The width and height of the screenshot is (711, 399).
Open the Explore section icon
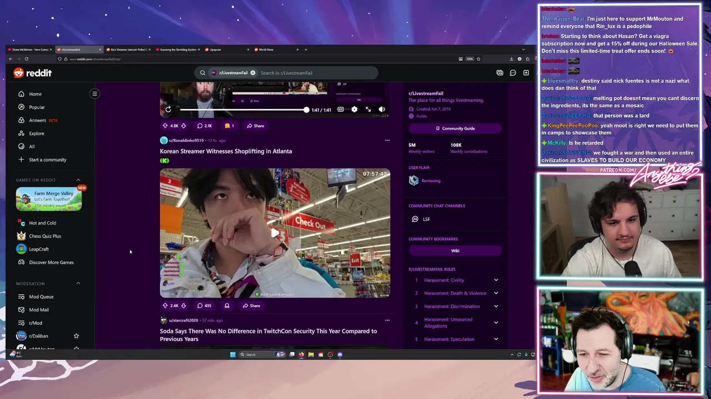coord(21,134)
